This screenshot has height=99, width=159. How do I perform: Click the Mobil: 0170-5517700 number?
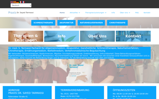(x=70, y=96)
